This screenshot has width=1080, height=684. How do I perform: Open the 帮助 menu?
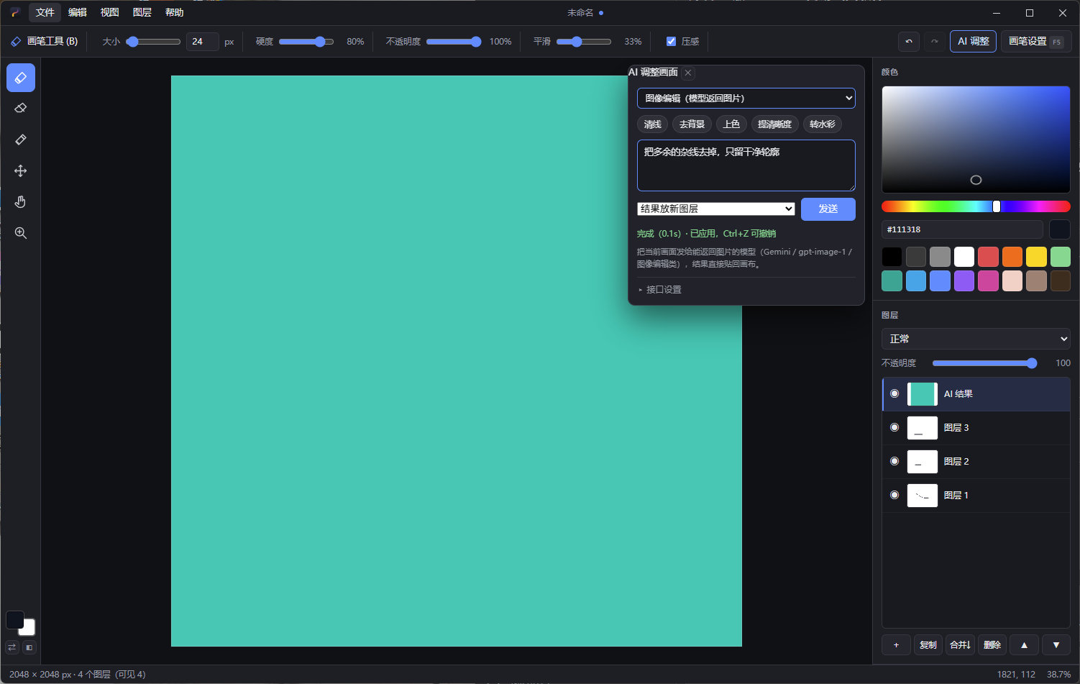click(175, 12)
